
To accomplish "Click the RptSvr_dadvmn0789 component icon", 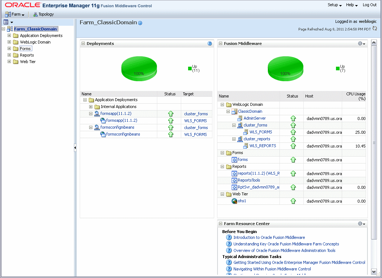I will (234, 187).
